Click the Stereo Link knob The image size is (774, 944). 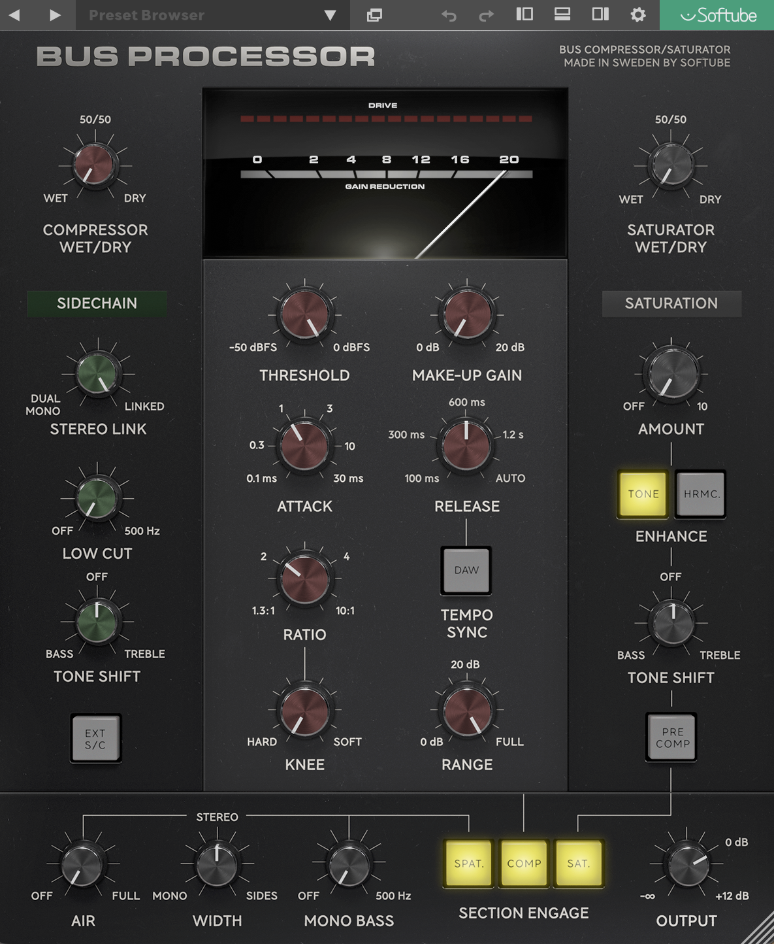pyautogui.click(x=98, y=374)
